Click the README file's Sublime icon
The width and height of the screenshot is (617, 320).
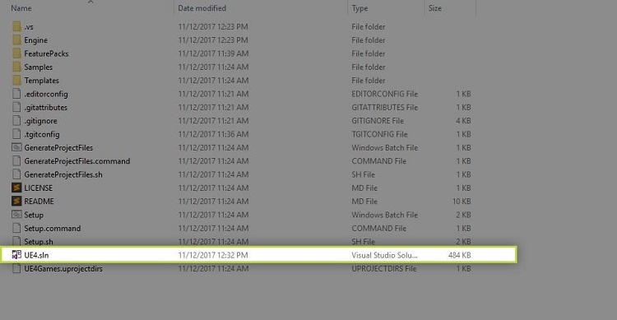pos(16,202)
